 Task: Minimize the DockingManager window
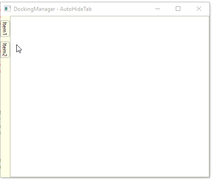click(158, 9)
